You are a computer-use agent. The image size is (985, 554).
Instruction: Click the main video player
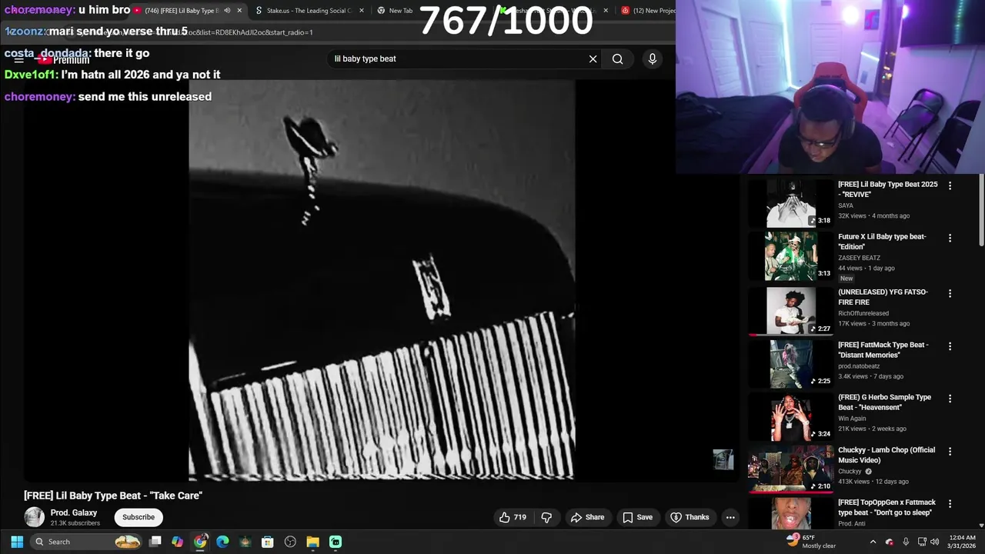click(382, 280)
